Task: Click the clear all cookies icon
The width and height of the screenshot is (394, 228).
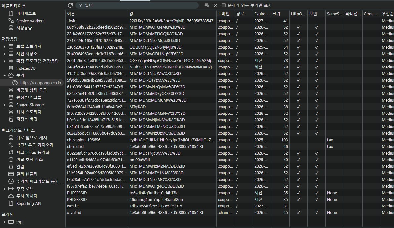Action: point(207,5)
